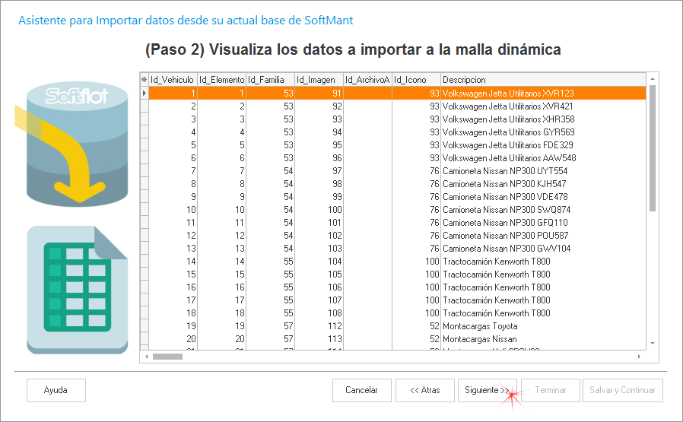Click the vertical scrollbar up arrow
The width and height of the screenshot is (683, 422).
click(652, 78)
